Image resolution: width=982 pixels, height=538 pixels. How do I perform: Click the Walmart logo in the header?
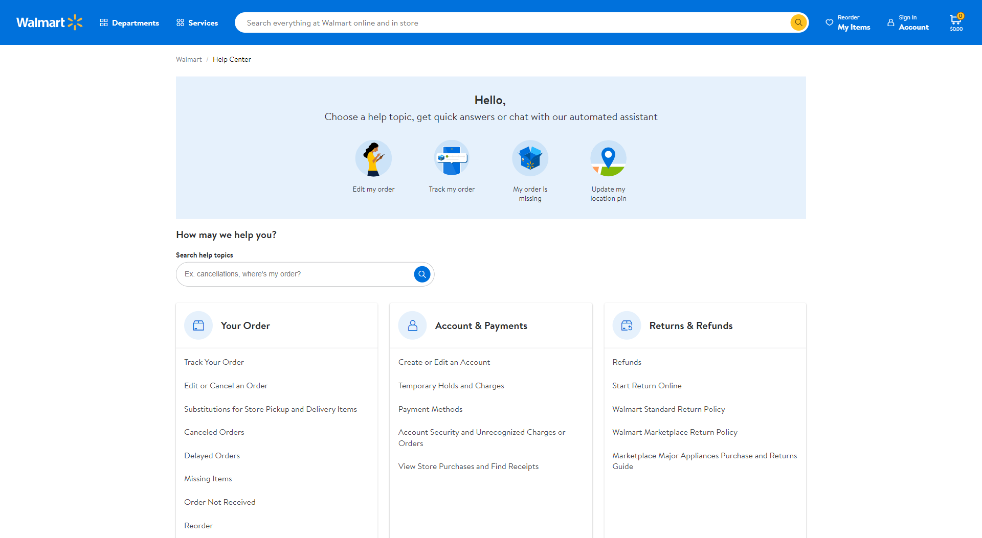click(x=49, y=22)
